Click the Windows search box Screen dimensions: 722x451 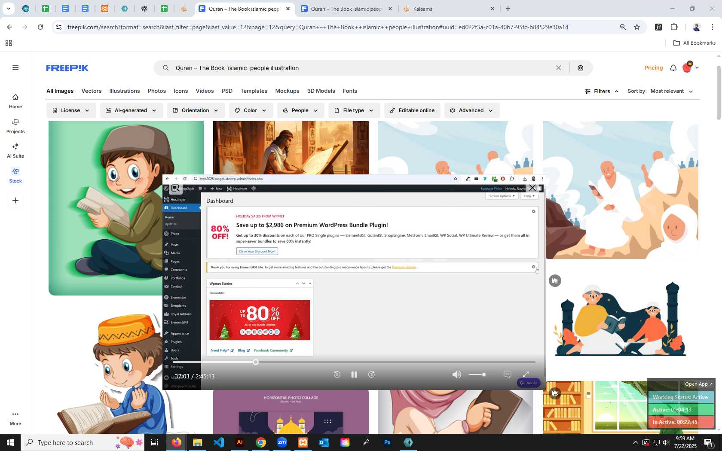pyautogui.click(x=83, y=442)
